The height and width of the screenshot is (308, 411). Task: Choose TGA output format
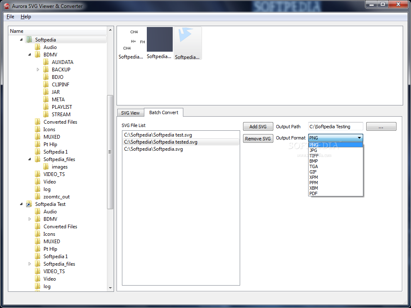coord(336,166)
